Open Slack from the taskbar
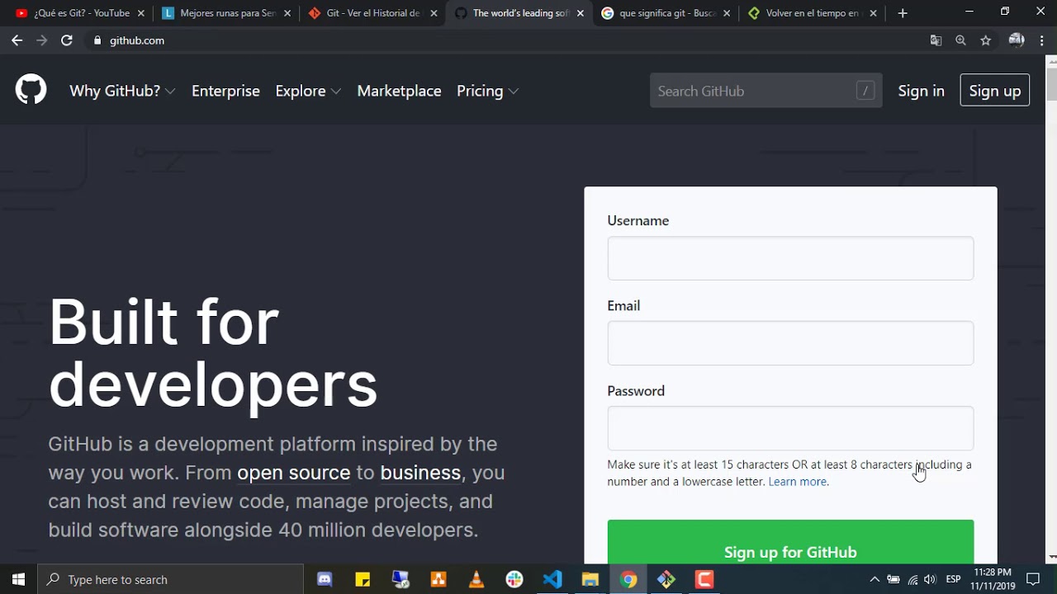 click(x=514, y=579)
